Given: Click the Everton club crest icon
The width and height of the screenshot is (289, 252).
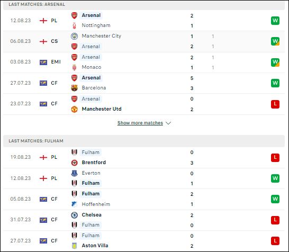Looking at the screenshot, I should click(74, 173).
